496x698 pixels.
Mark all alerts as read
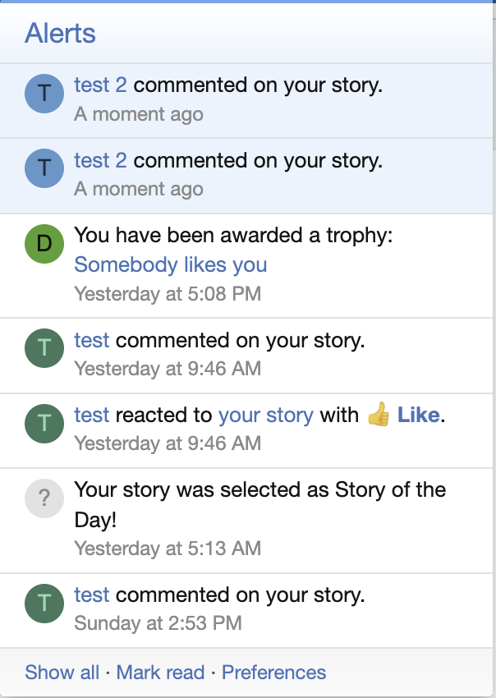point(159,672)
